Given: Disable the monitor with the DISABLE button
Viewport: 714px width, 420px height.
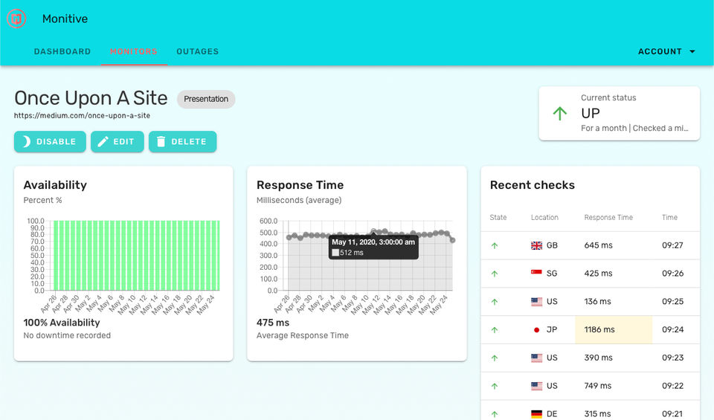Looking at the screenshot, I should [50, 141].
